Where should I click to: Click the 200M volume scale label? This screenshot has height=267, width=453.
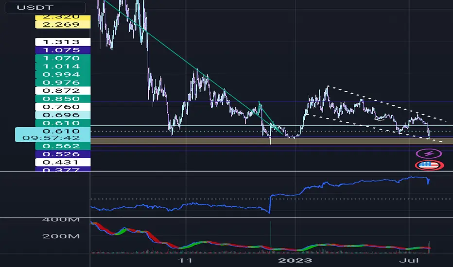tap(61, 236)
